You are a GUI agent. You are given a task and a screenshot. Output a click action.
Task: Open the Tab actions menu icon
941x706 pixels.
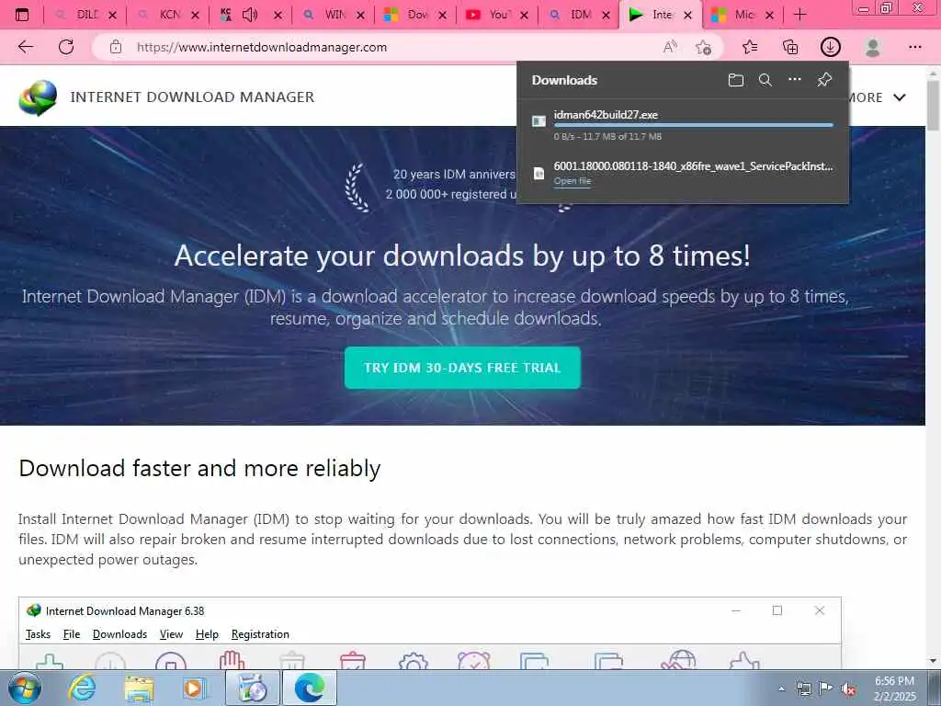tap(22, 15)
